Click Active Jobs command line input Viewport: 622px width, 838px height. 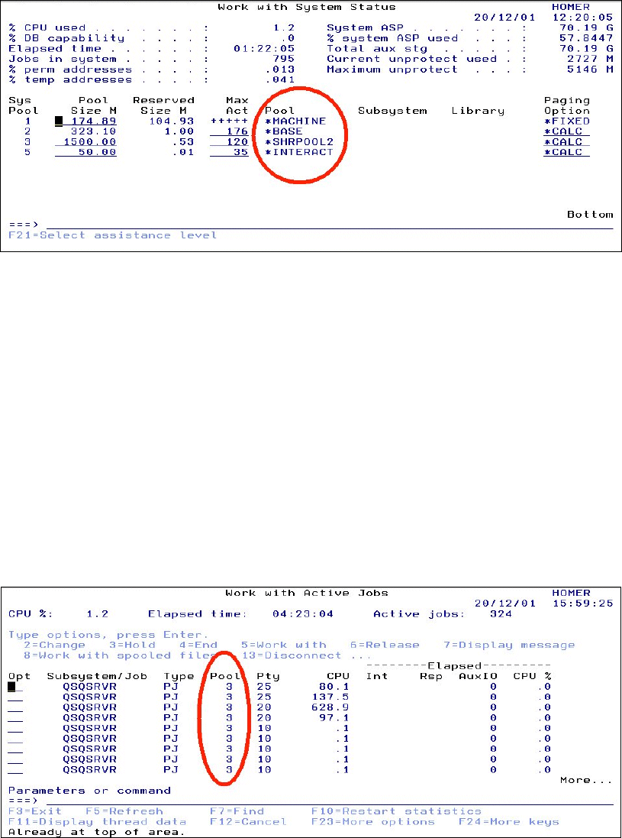click(x=330, y=801)
